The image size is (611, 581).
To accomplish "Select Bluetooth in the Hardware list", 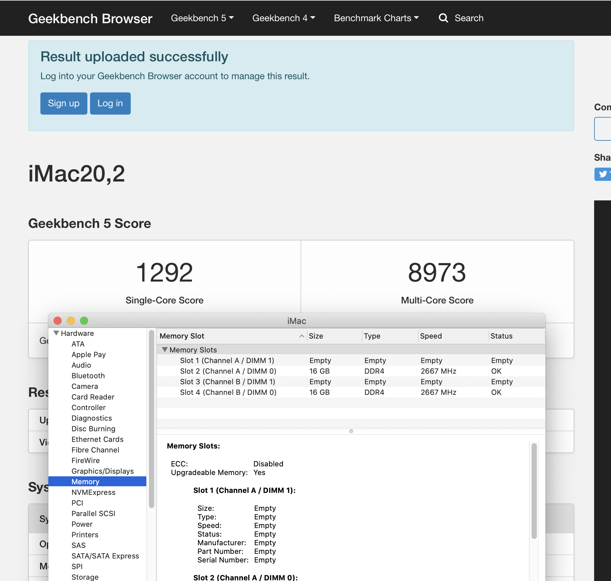I will click(x=88, y=376).
